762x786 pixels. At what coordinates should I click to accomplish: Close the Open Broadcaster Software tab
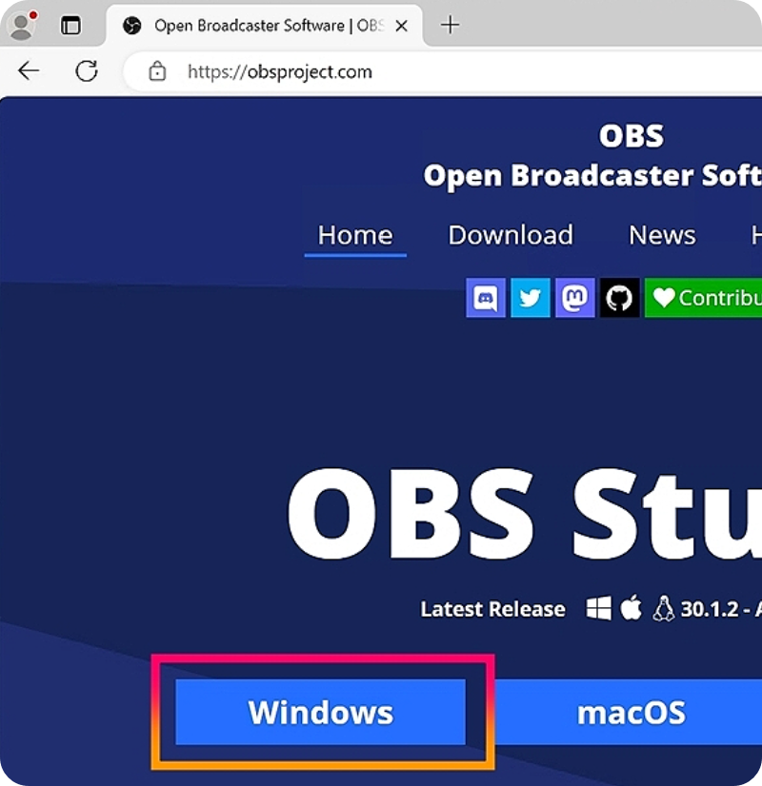tap(401, 26)
